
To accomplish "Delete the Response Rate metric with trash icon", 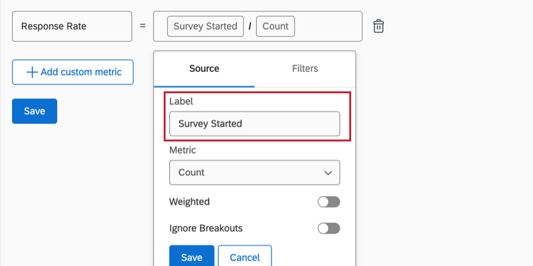I will coord(379,26).
